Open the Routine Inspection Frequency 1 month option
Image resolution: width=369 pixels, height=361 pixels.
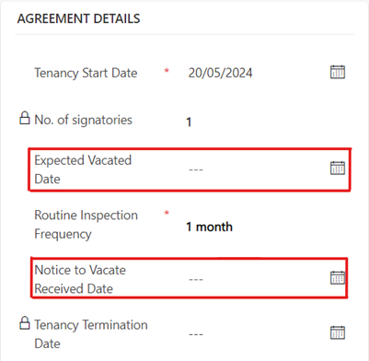209,227
